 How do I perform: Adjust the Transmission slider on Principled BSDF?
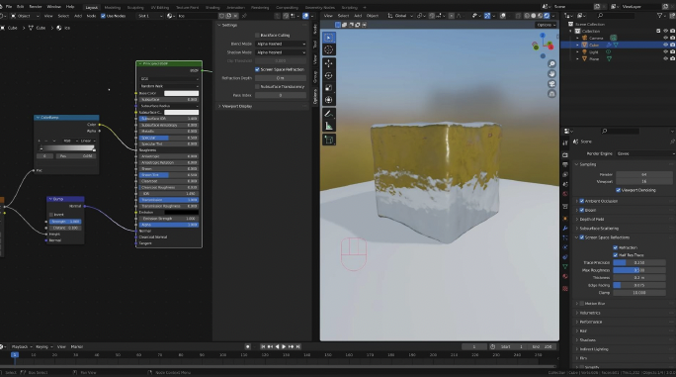tap(169, 200)
